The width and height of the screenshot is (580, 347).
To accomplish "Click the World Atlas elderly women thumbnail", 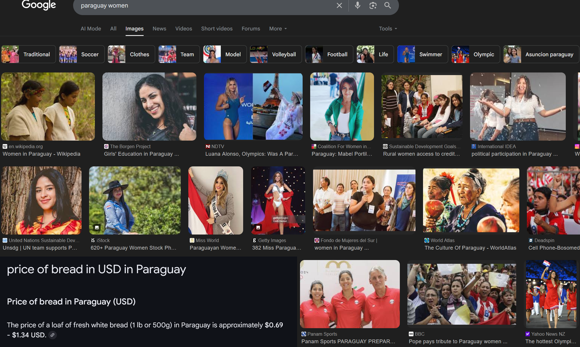I will click(x=471, y=200).
